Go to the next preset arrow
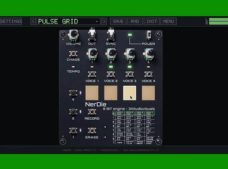The width and height of the screenshot is (228, 169). click(x=104, y=21)
